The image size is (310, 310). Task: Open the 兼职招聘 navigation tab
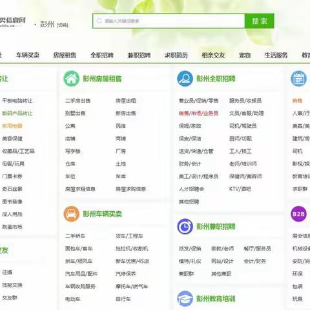tap(139, 56)
